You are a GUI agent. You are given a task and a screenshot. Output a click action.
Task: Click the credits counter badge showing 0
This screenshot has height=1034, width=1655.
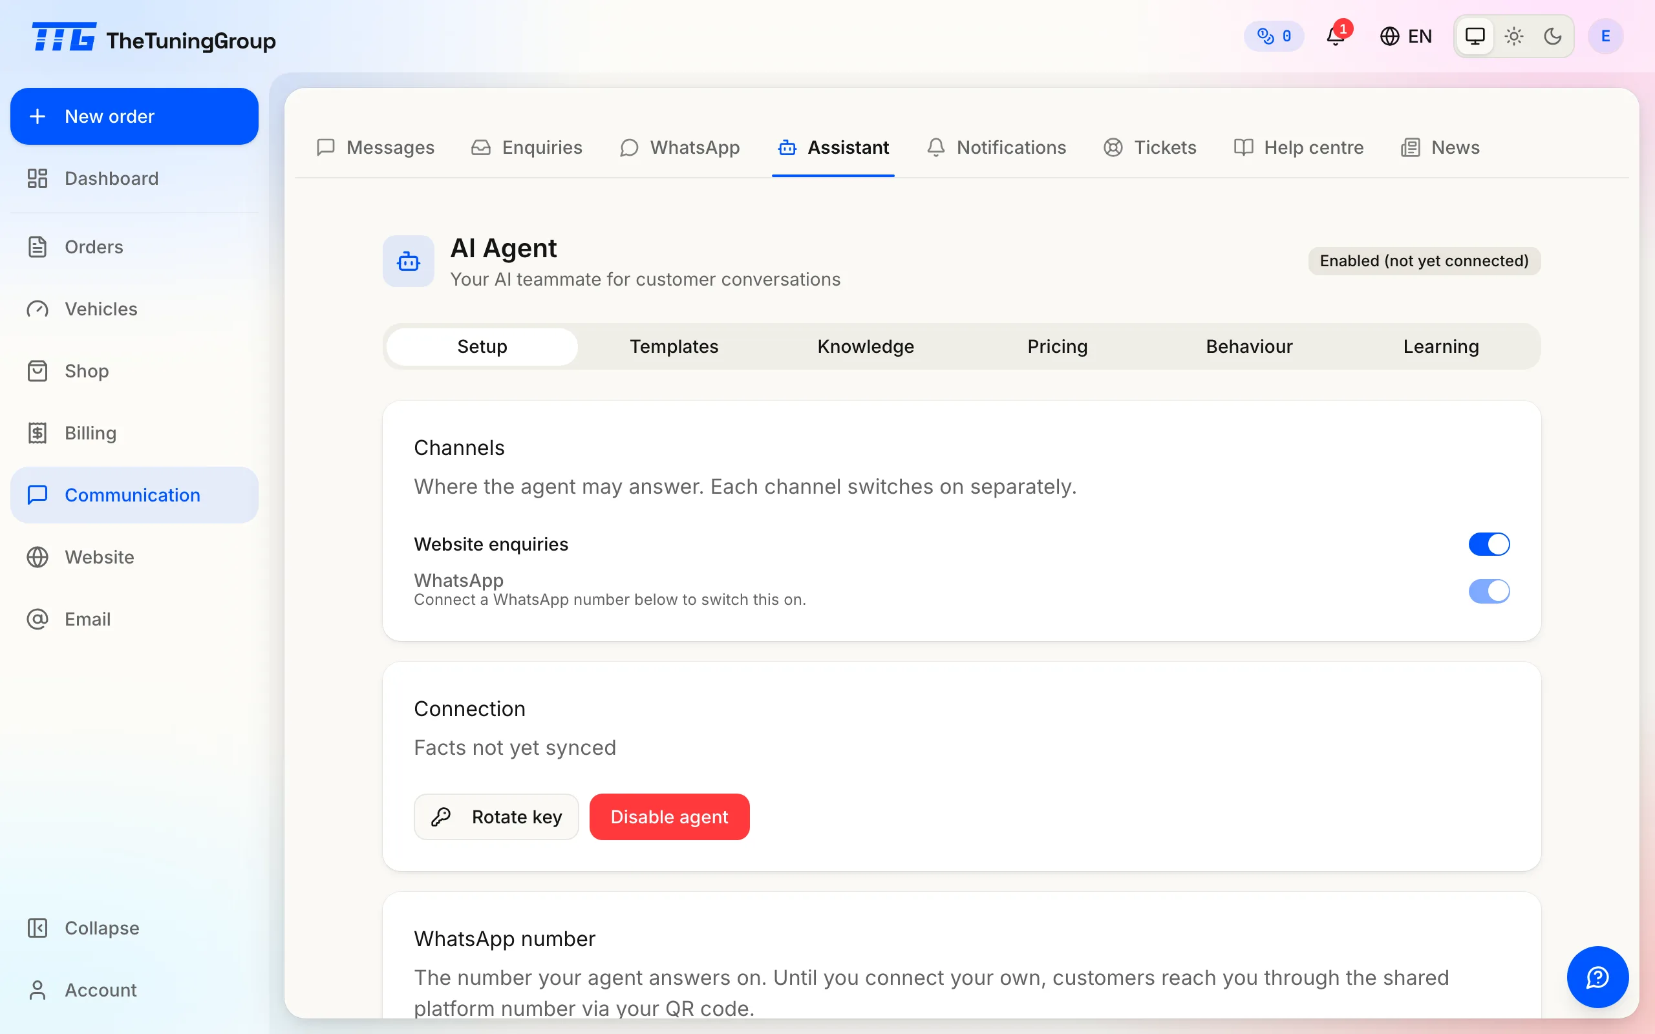(x=1274, y=36)
